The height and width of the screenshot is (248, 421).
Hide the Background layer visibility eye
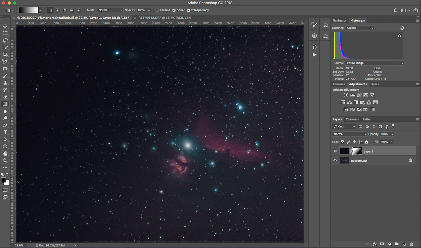click(335, 161)
